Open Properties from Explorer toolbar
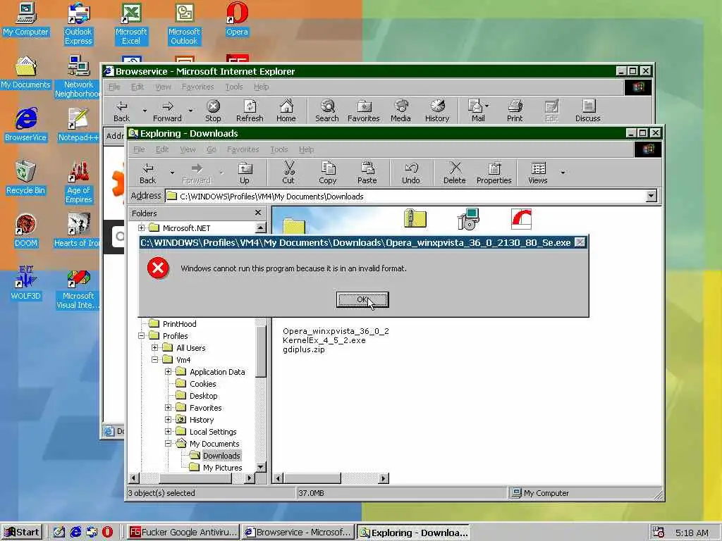This screenshot has width=722, height=541. point(494,173)
